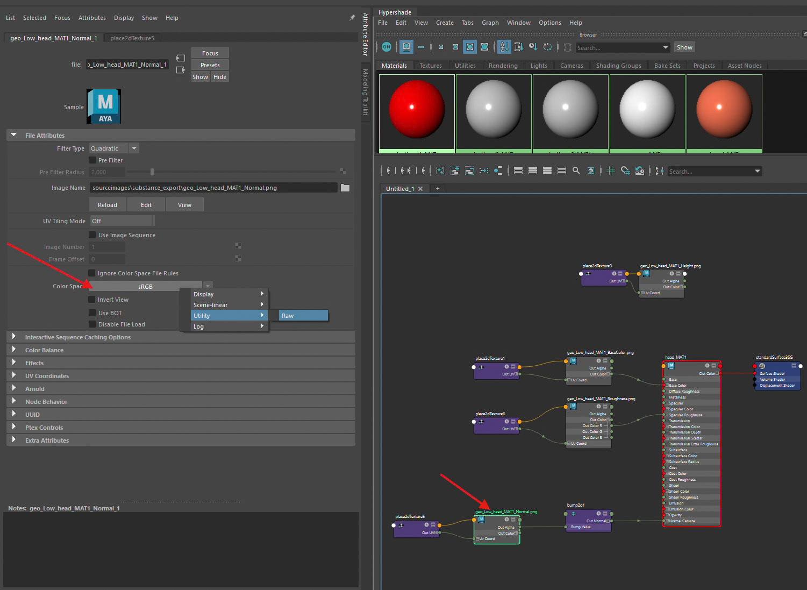807x590 pixels.
Task: Switch to Textures tab in Hypershade
Action: tap(431, 66)
